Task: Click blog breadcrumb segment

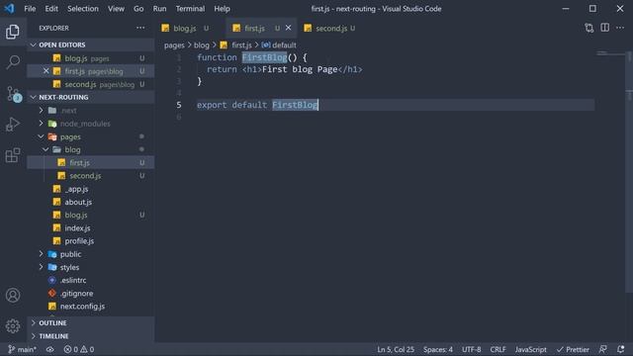Action: pyautogui.click(x=202, y=45)
